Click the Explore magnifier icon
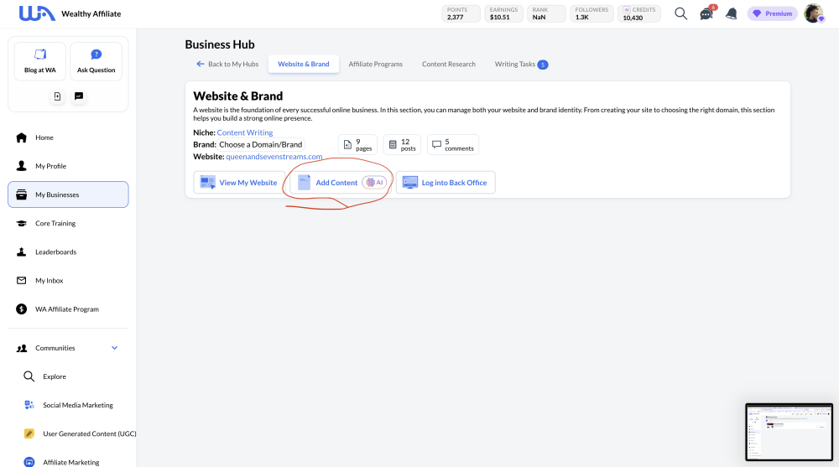The width and height of the screenshot is (839, 467). (29, 376)
